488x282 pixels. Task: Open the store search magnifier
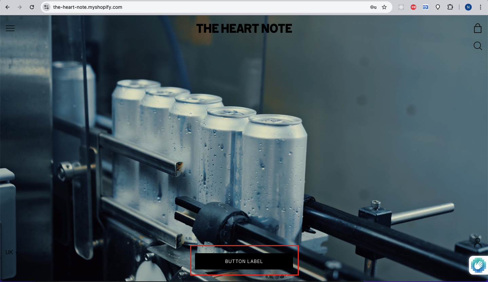pos(477,46)
